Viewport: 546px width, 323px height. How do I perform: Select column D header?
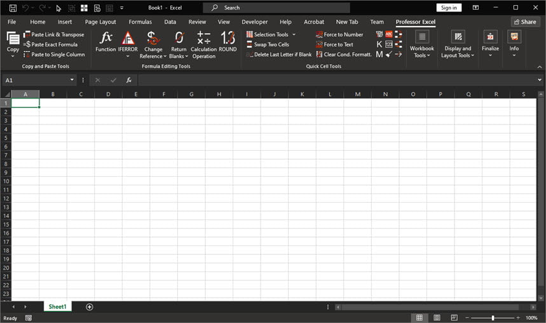pos(108,94)
